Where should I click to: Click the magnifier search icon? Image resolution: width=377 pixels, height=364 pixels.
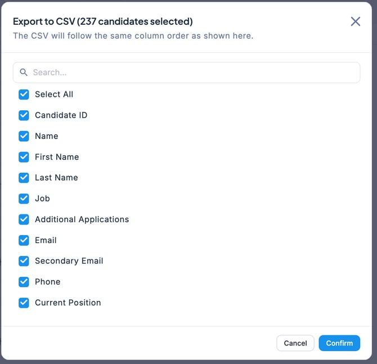tap(24, 73)
